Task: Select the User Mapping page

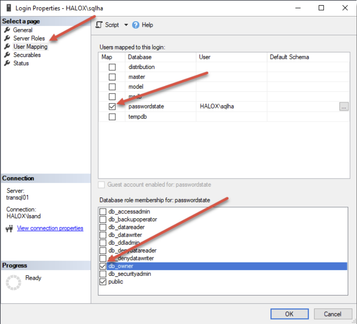Action: 31,47
